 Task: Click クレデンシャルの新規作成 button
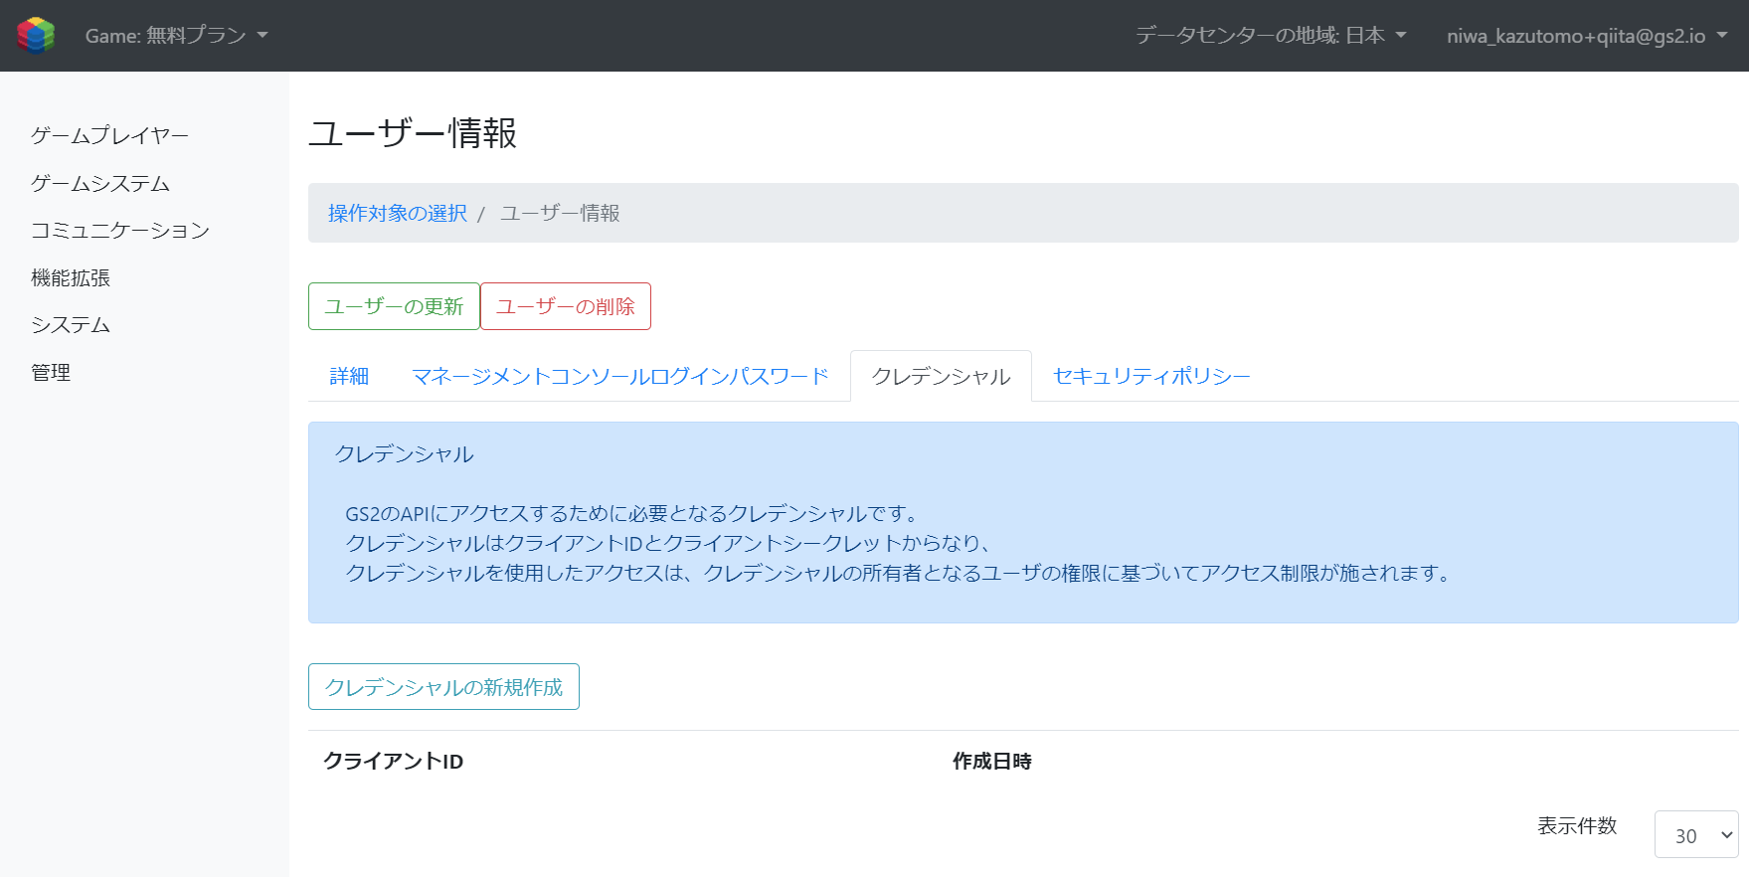tap(443, 687)
